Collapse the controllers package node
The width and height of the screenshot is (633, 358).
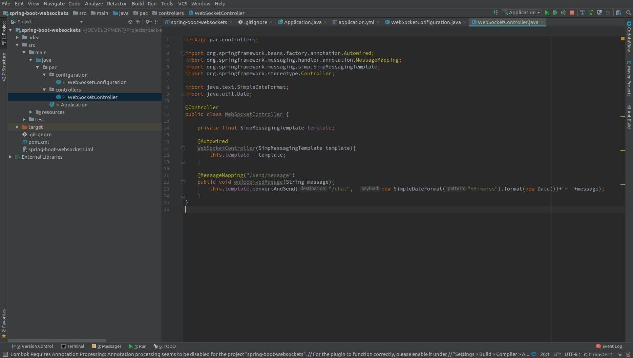44,90
